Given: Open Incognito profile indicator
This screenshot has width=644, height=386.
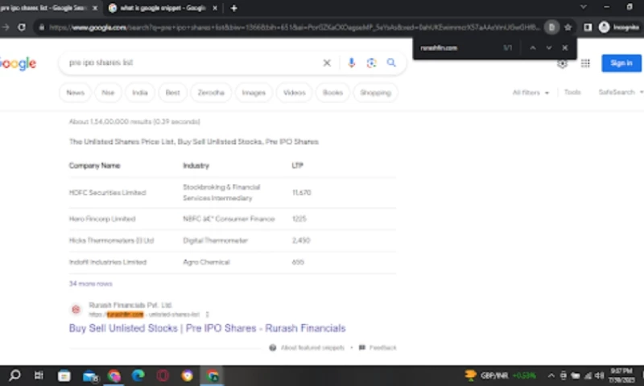Looking at the screenshot, I should tap(619, 27).
